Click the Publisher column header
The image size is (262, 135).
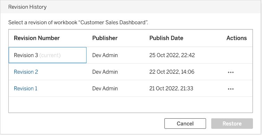tap(105, 38)
